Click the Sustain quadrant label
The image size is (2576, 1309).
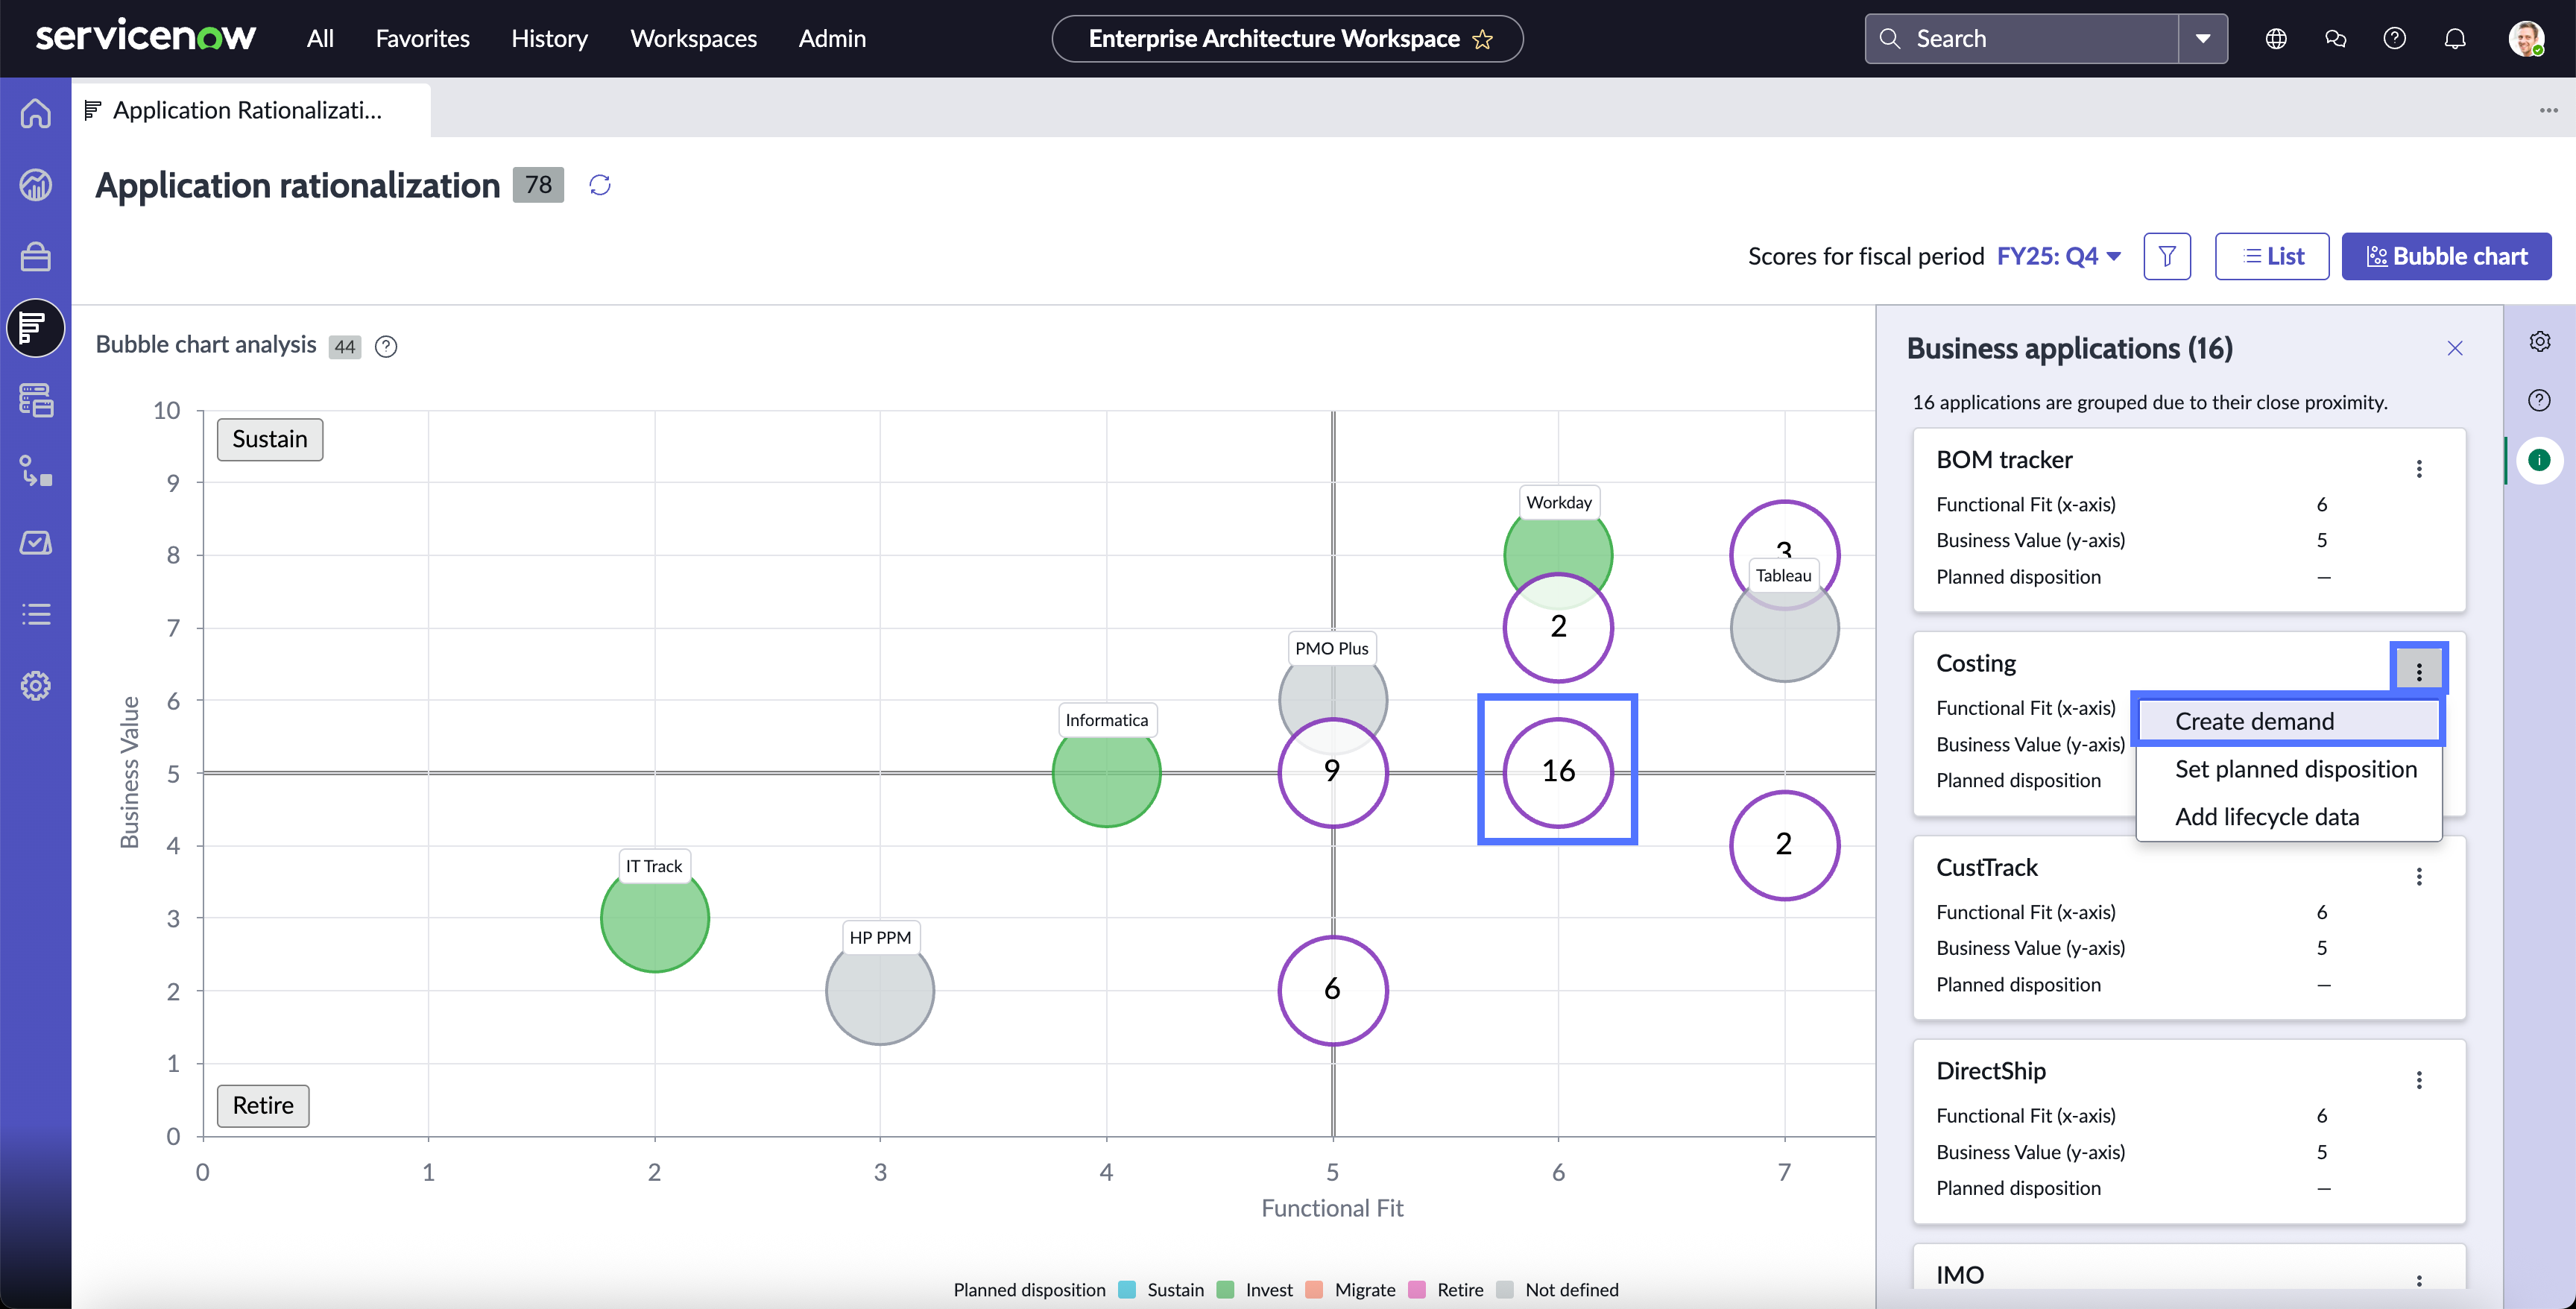(x=270, y=439)
